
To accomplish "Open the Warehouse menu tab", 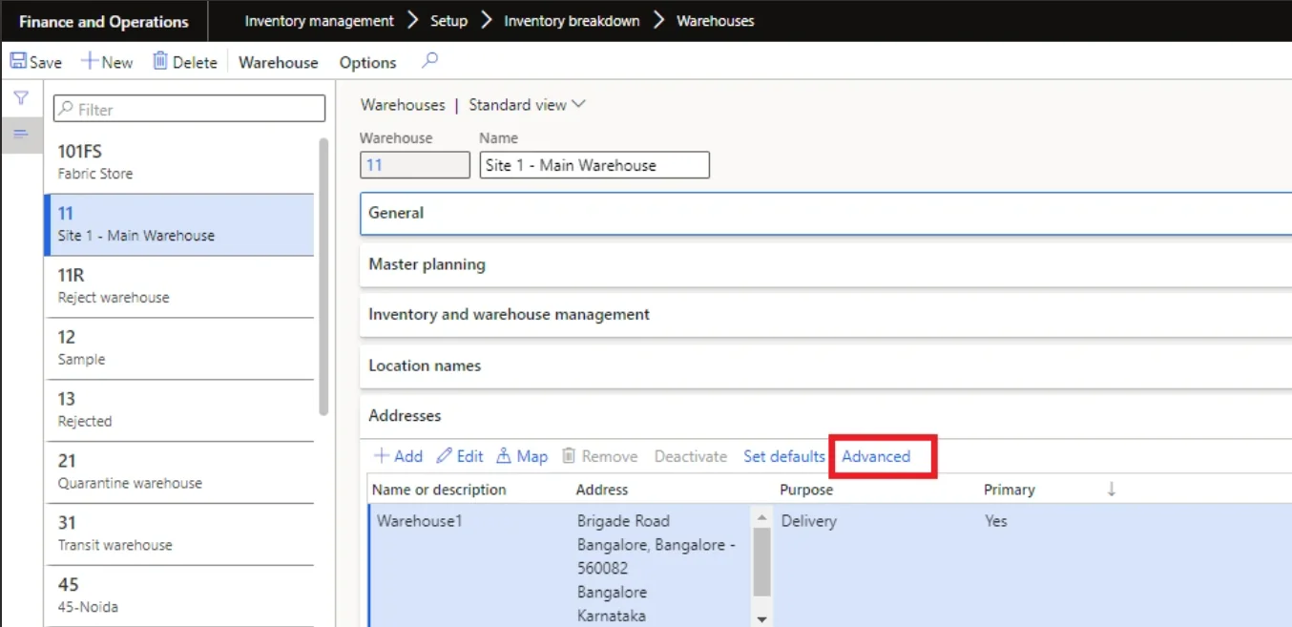I will point(279,62).
